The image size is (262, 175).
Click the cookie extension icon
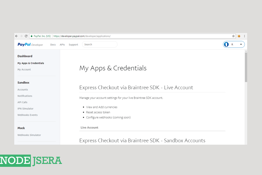click(x=239, y=36)
